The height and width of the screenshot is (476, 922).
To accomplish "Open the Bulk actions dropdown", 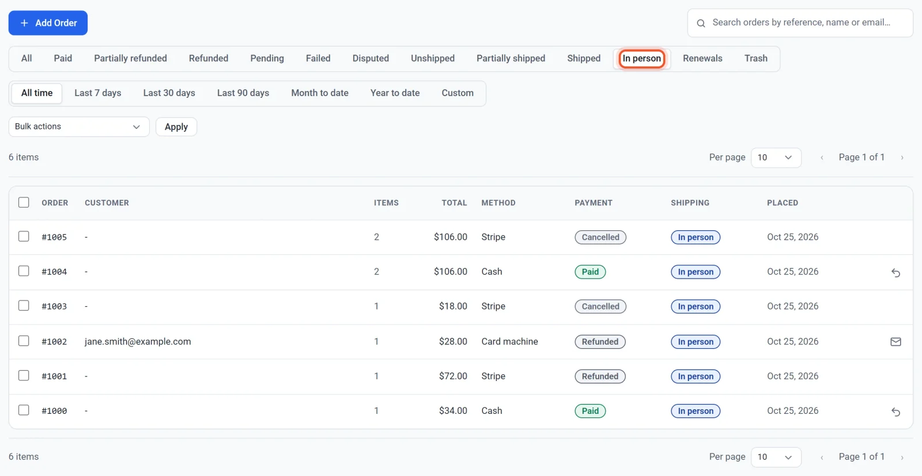I will [79, 127].
